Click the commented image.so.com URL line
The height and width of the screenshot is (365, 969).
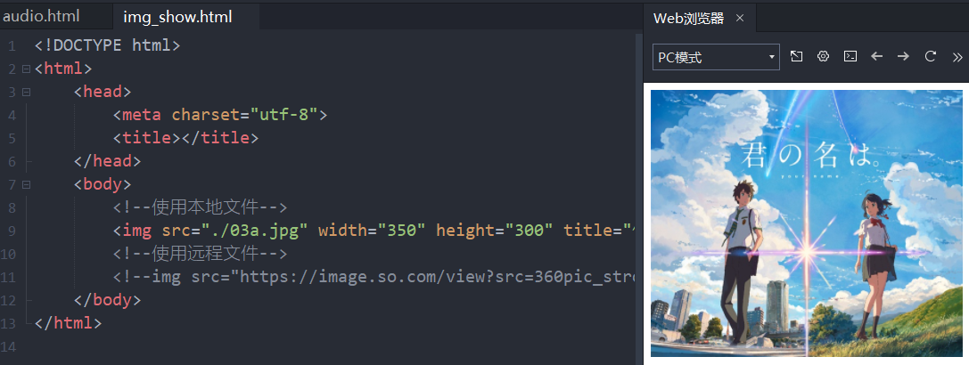[374, 277]
